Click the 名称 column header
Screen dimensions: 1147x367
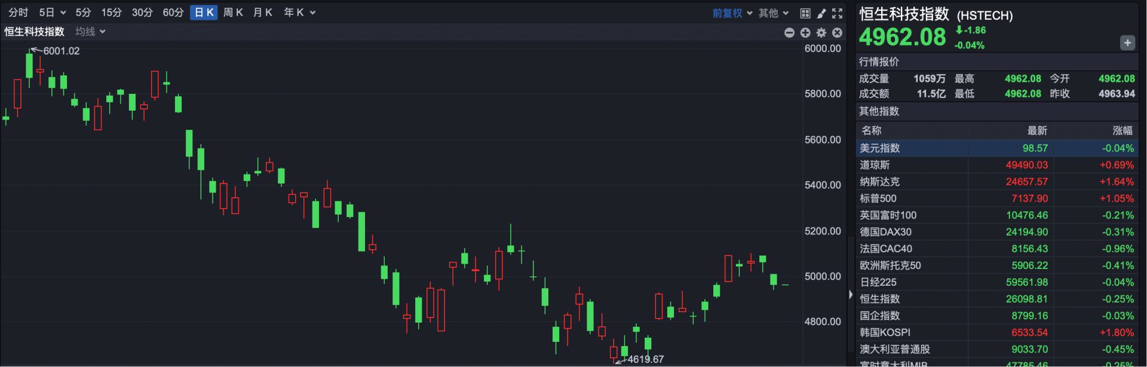871,130
